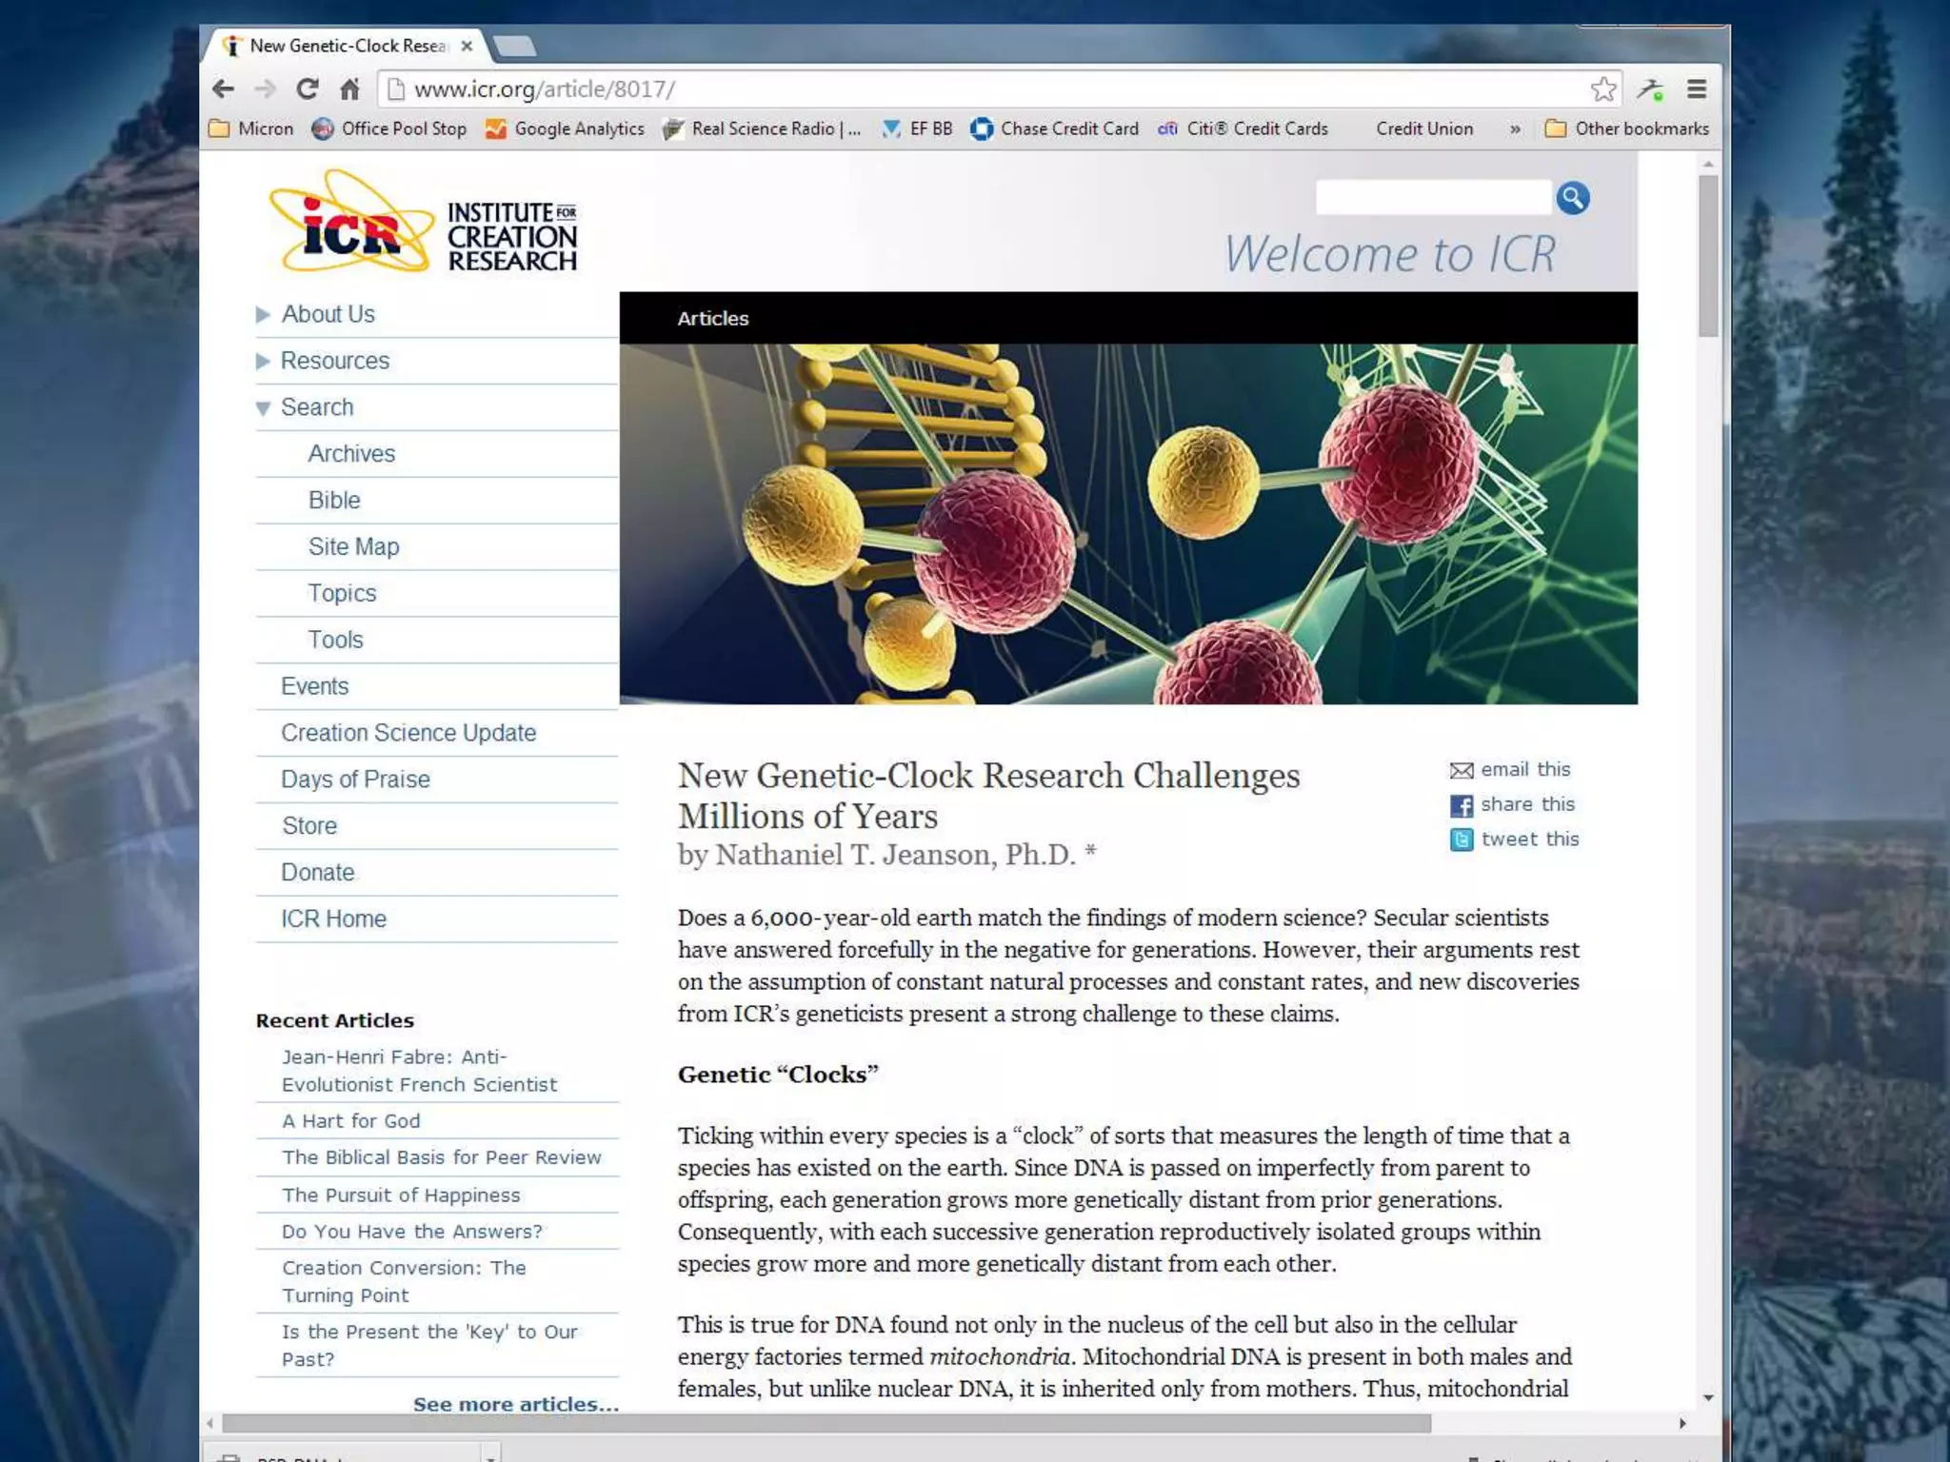This screenshot has width=1950, height=1462.
Task: Click the ICR site search field
Action: point(1432,198)
